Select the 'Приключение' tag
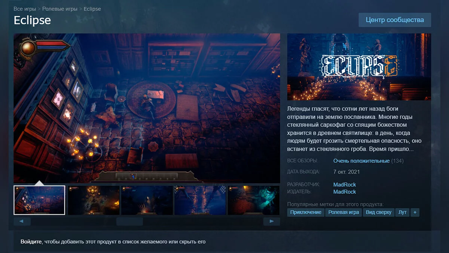 pos(306,212)
